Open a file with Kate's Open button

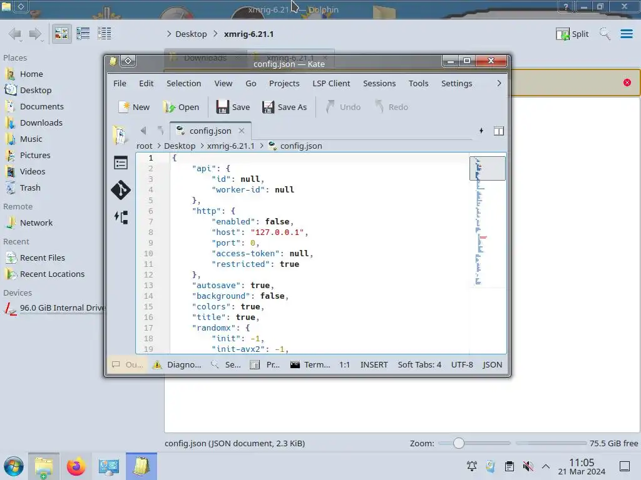point(181,107)
